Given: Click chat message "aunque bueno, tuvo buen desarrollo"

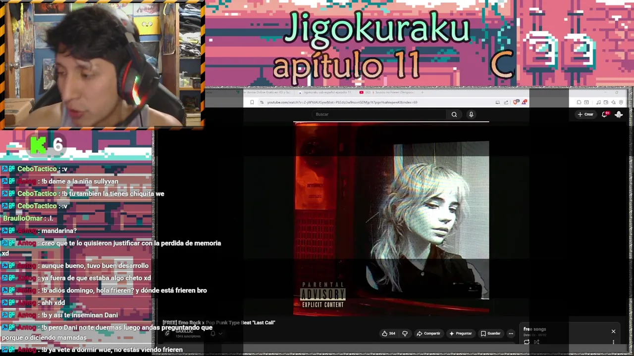Looking at the screenshot, I should point(95,266).
